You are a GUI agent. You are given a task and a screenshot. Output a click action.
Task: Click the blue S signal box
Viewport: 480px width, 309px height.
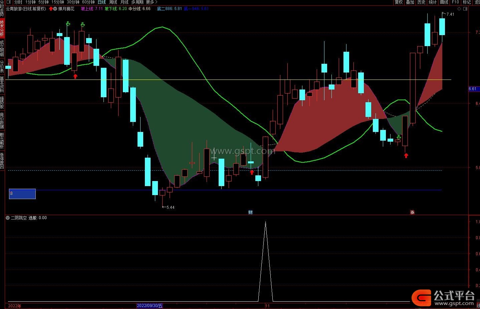pyautogui.click(x=22, y=194)
